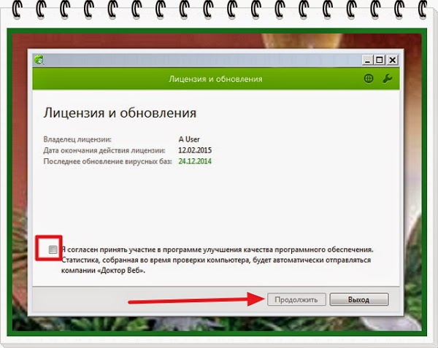Click the Я согласен принять участие agreement text
Viewport: 438px width, 348px height.
click(218, 260)
